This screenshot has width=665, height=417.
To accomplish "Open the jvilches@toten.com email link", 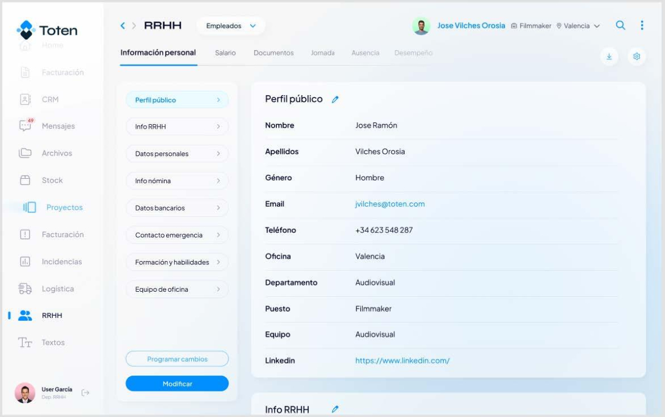I will pyautogui.click(x=390, y=204).
